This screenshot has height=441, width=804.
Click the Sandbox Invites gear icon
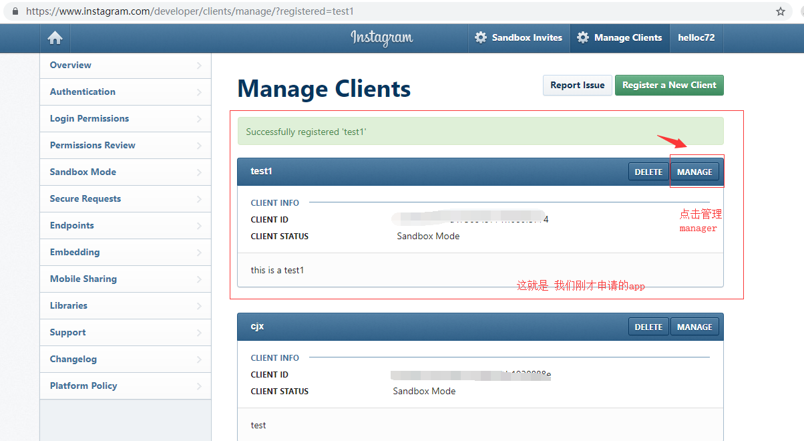pyautogui.click(x=481, y=37)
